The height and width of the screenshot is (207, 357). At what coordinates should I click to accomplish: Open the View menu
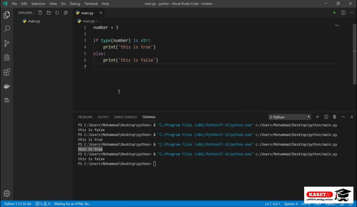(53, 4)
